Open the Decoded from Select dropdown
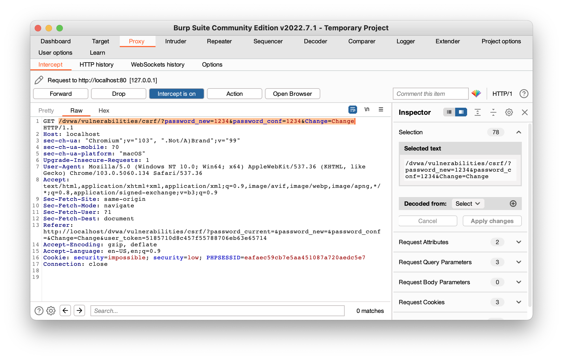This screenshot has height=360, width=563. point(468,204)
